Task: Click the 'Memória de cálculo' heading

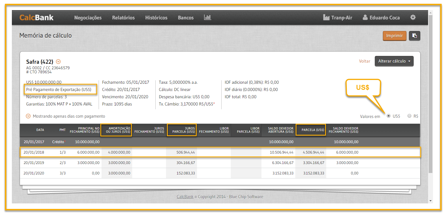Action: (x=45, y=35)
